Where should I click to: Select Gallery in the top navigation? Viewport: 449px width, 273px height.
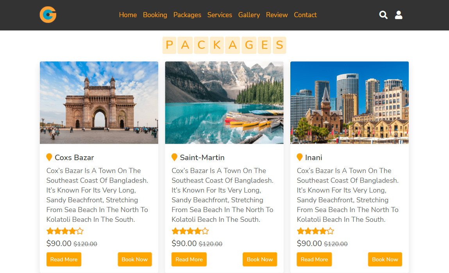coord(249,15)
